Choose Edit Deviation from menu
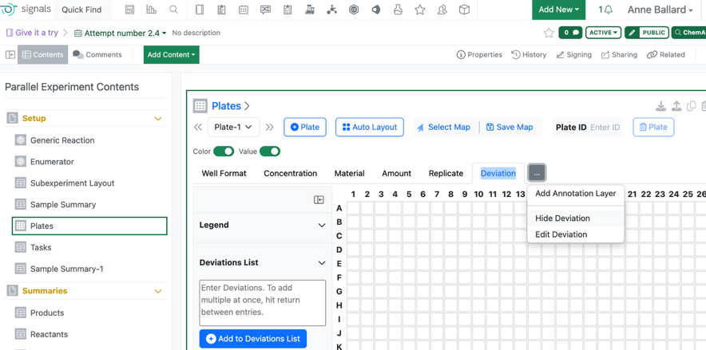 pyautogui.click(x=576, y=234)
